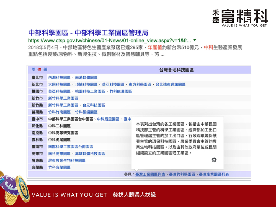Image resolution: width=276 pixels, height=207 pixels.
Task: Click the 新北市 row header
Action: point(37,84)
